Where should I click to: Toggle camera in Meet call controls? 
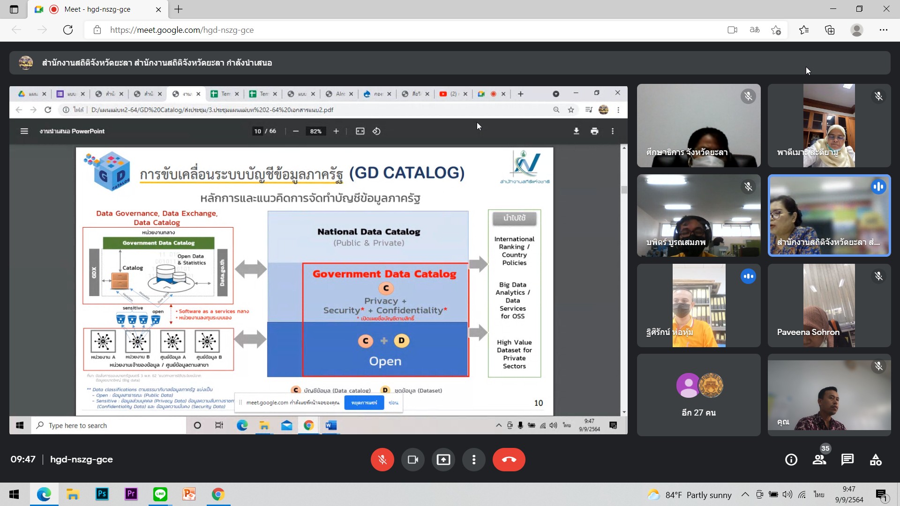412,460
